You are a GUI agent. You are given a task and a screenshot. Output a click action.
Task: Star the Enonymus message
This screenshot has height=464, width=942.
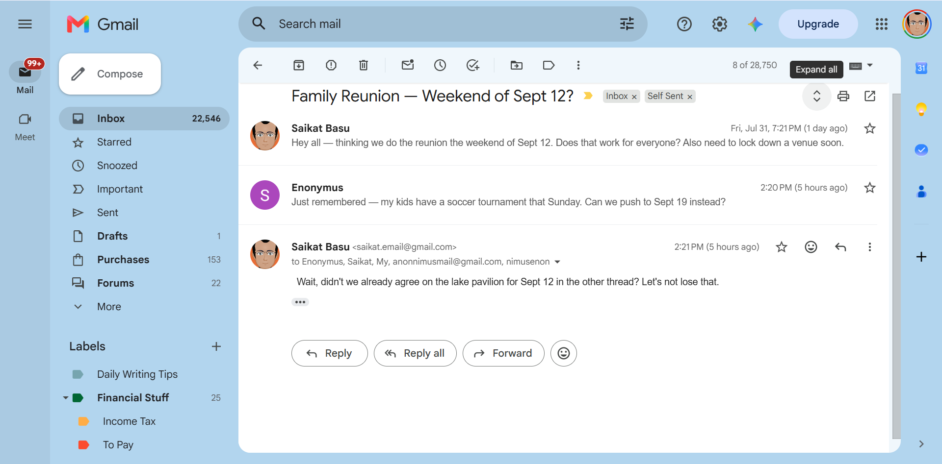point(870,188)
